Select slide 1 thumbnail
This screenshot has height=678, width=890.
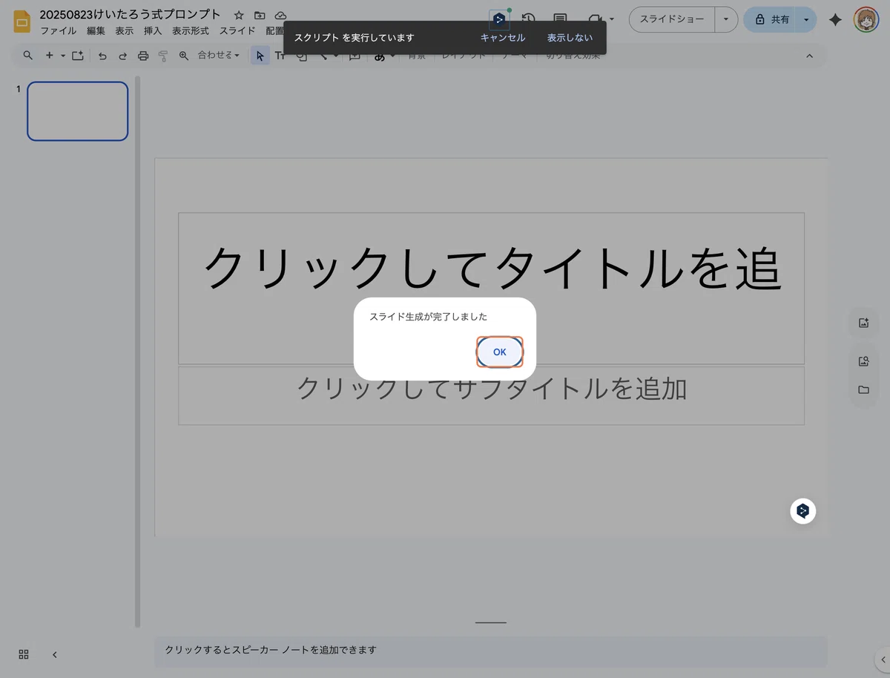click(78, 111)
